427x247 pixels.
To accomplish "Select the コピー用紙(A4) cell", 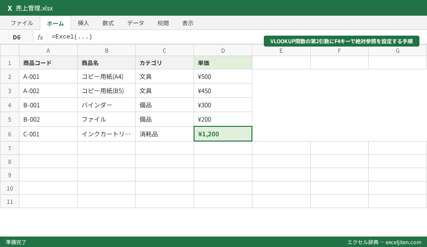I will pos(106,76).
